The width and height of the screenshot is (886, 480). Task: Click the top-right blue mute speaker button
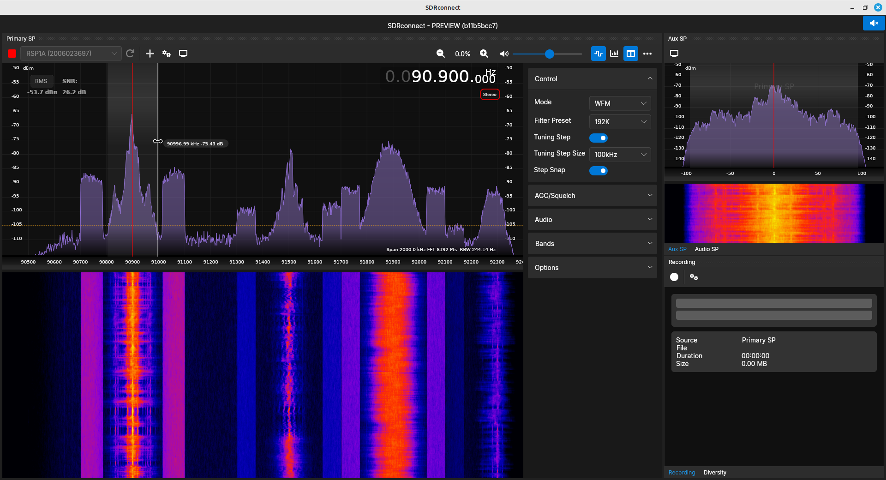point(874,23)
